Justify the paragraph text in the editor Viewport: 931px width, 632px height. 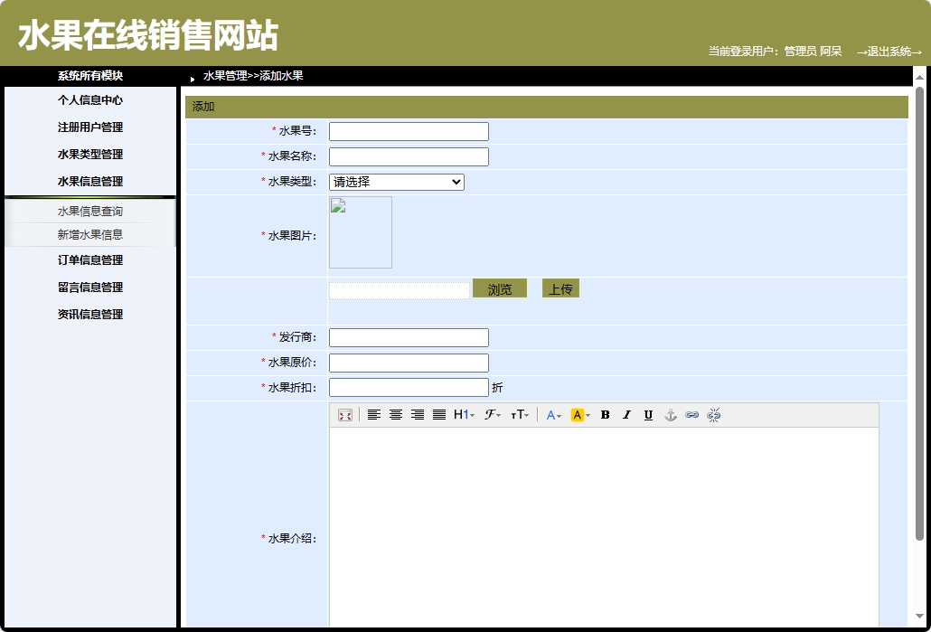(x=438, y=415)
